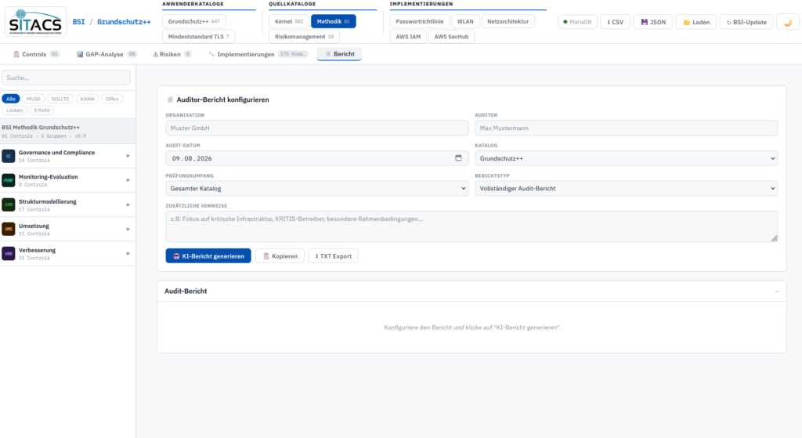Filter controls by MUSS

(x=33, y=99)
